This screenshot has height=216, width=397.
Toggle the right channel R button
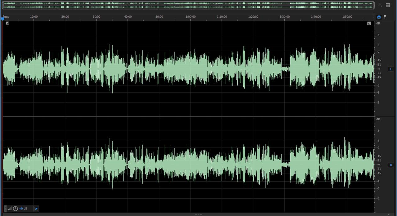[391, 165]
